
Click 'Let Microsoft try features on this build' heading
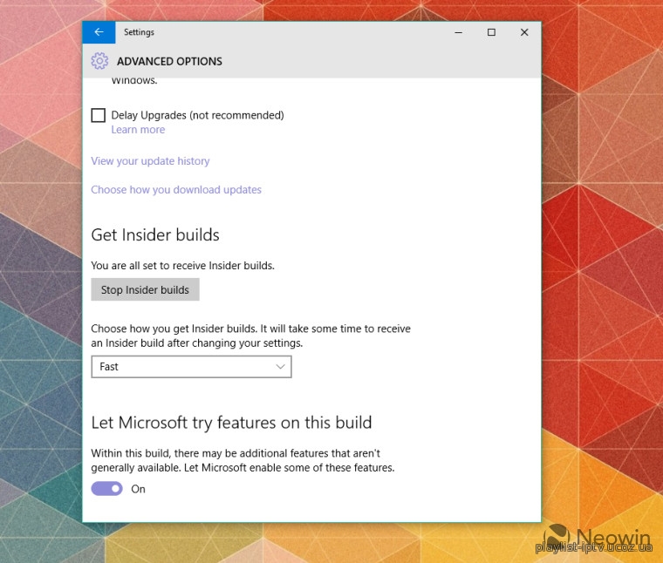pos(231,423)
